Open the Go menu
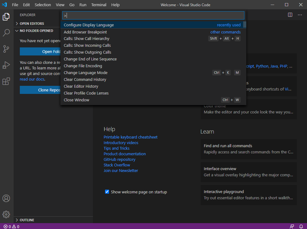This screenshot has height=229, width=307. click(72, 5)
